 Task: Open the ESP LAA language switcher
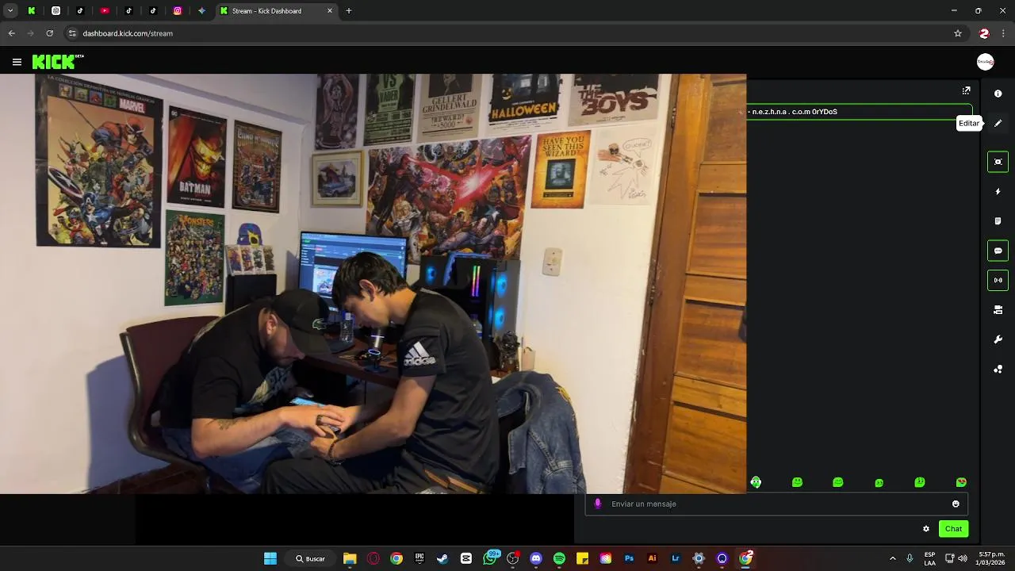tap(929, 558)
